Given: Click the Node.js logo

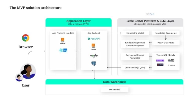Looking at the screenshot, I should [94, 55].
